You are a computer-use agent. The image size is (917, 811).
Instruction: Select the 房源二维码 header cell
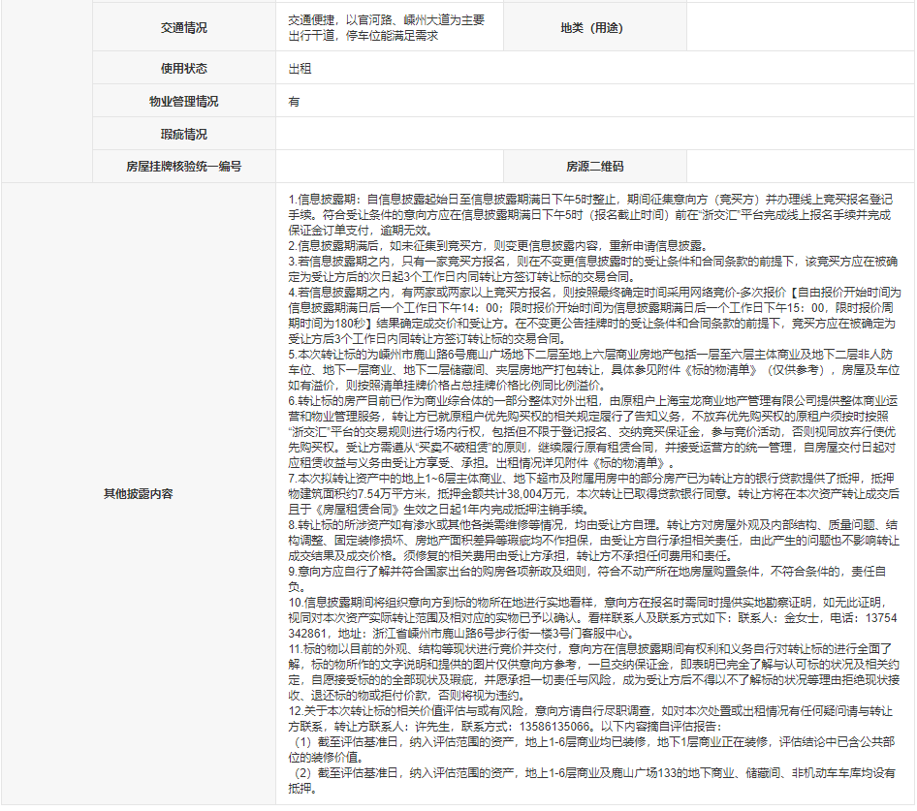click(595, 167)
